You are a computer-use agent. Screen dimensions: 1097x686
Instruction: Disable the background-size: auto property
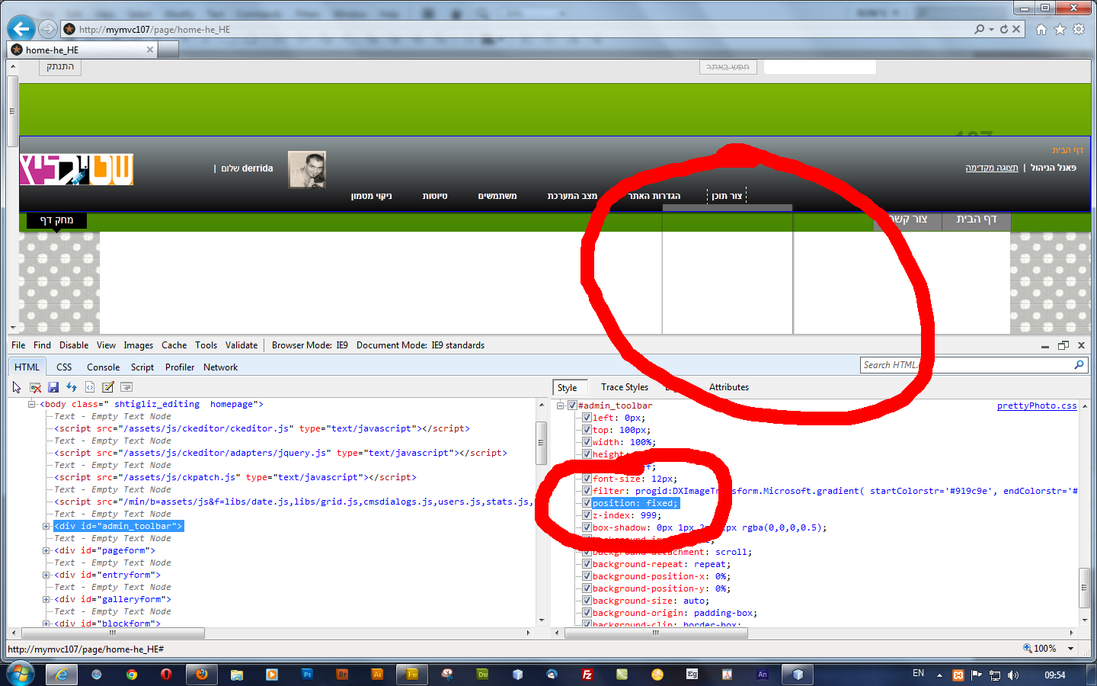point(587,601)
